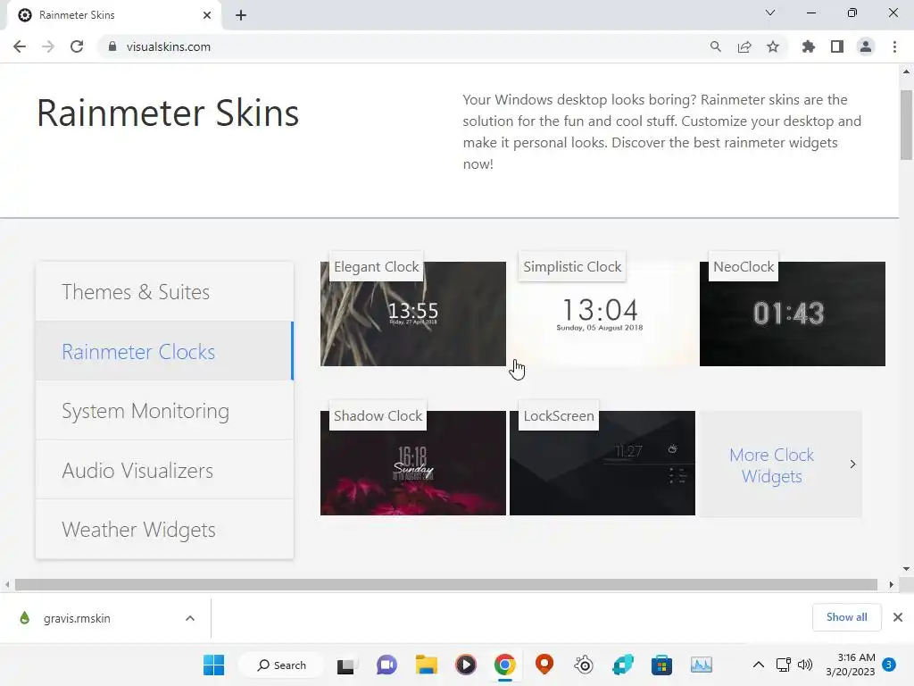Viewport: 914px width, 686px height.
Task: Open the downloaded gravis.rmskin file
Action: pos(77,618)
